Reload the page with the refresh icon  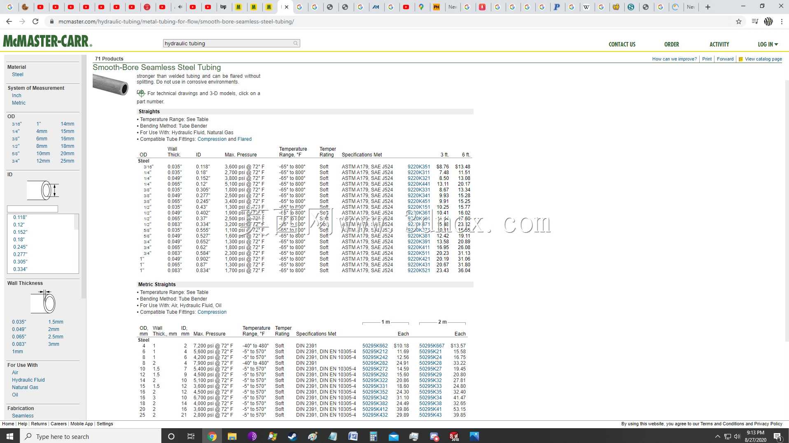tap(35, 21)
